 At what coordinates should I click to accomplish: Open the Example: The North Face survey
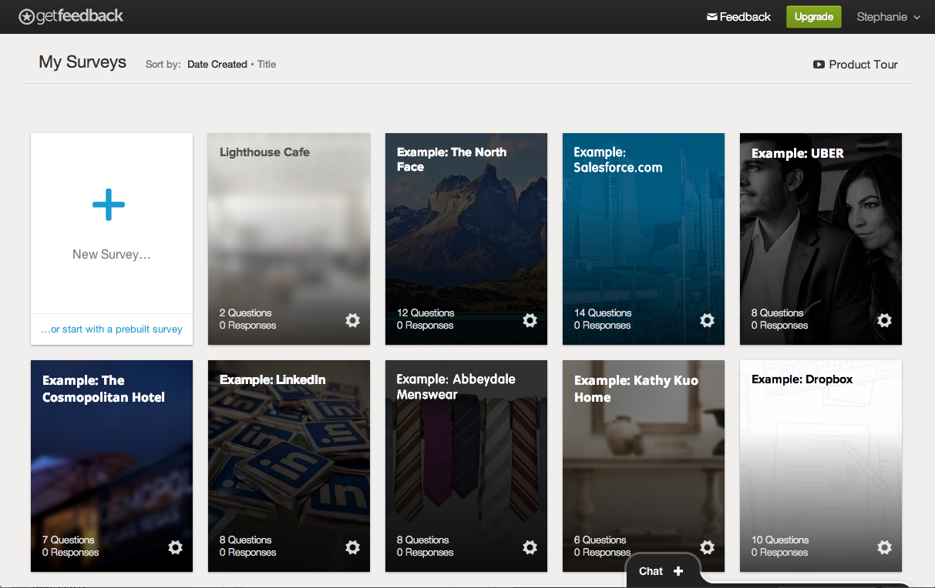(466, 239)
